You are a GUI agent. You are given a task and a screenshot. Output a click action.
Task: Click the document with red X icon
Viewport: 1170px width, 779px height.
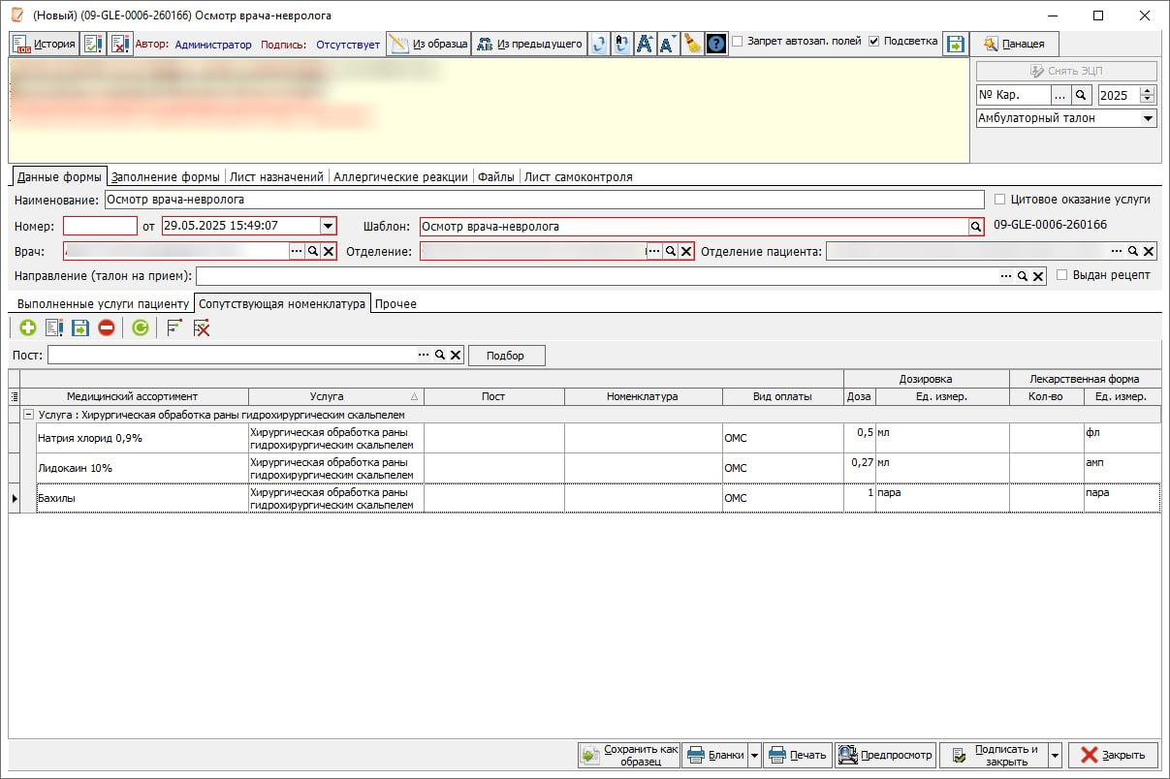click(x=119, y=44)
